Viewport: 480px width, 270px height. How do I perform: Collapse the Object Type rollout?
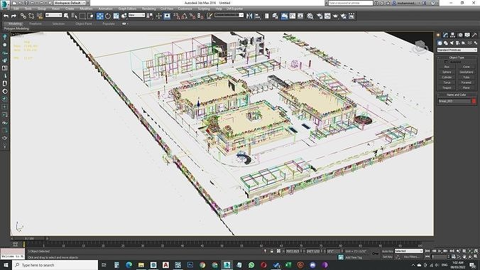pos(457,58)
